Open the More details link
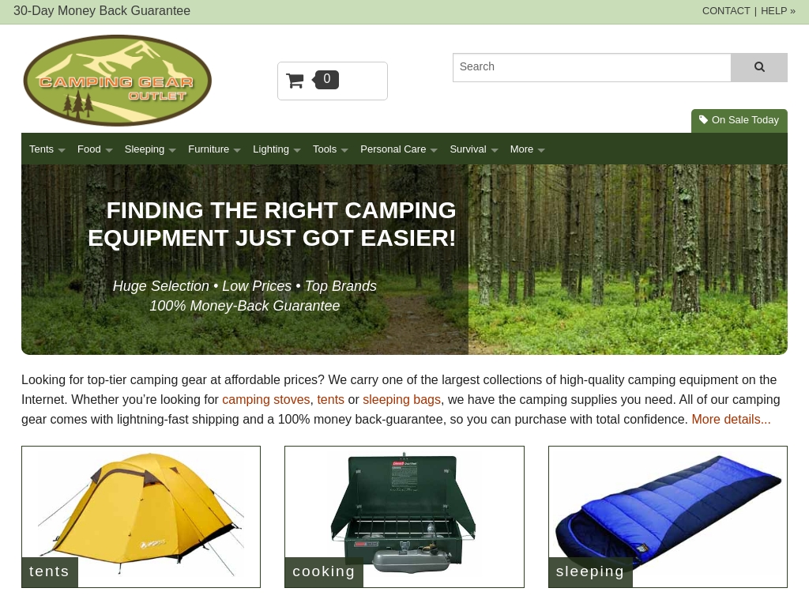This screenshot has width=809, height=607. tap(731, 419)
